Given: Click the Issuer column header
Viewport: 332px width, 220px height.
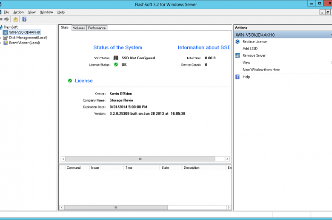Looking at the screenshot, I should (106, 168).
